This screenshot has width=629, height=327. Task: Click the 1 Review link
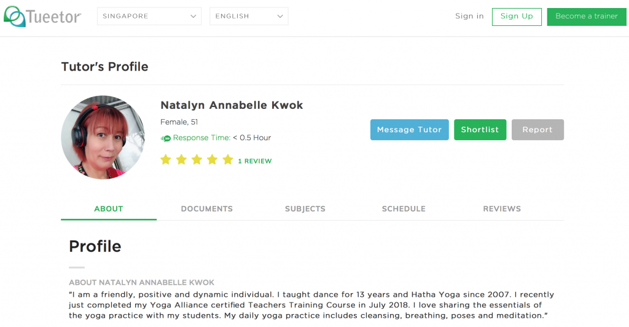click(x=255, y=161)
